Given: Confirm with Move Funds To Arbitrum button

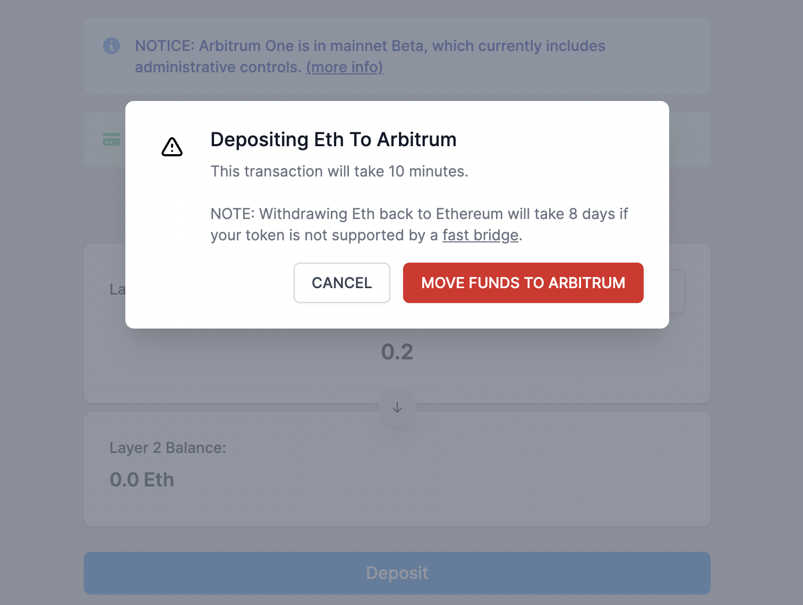Looking at the screenshot, I should coord(523,283).
